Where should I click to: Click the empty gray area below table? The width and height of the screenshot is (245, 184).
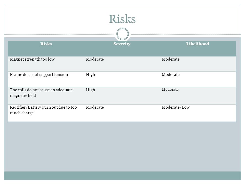(122, 146)
